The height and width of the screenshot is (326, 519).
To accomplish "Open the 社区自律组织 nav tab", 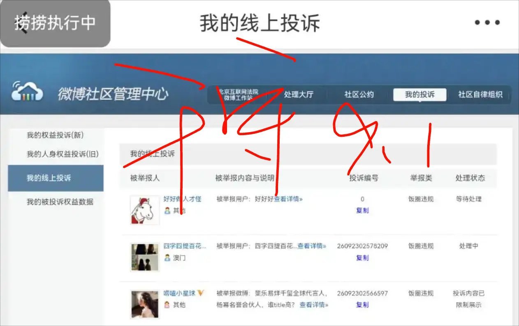I will (480, 94).
